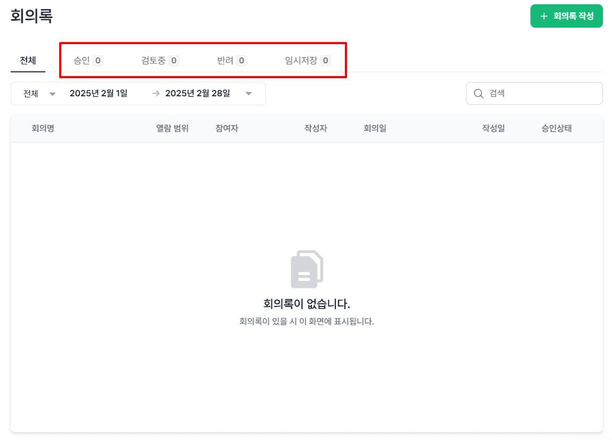
Task: Expand the date range picker chevron
Action: (248, 93)
